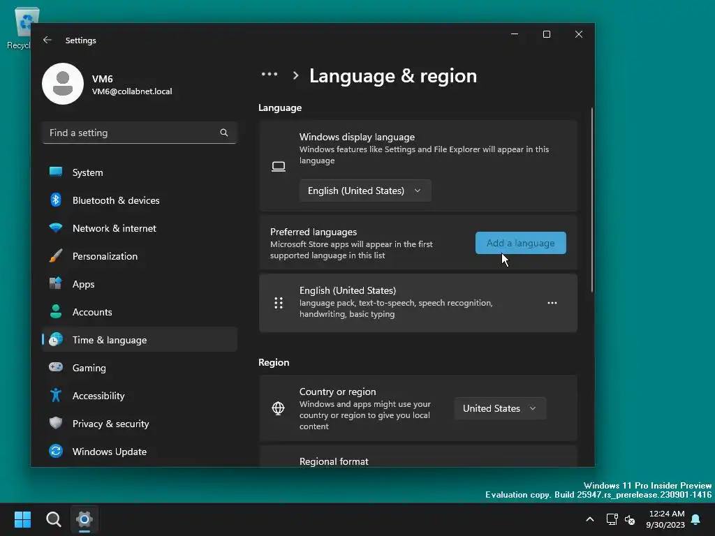Select Accessibility label in sidebar

coord(98,396)
